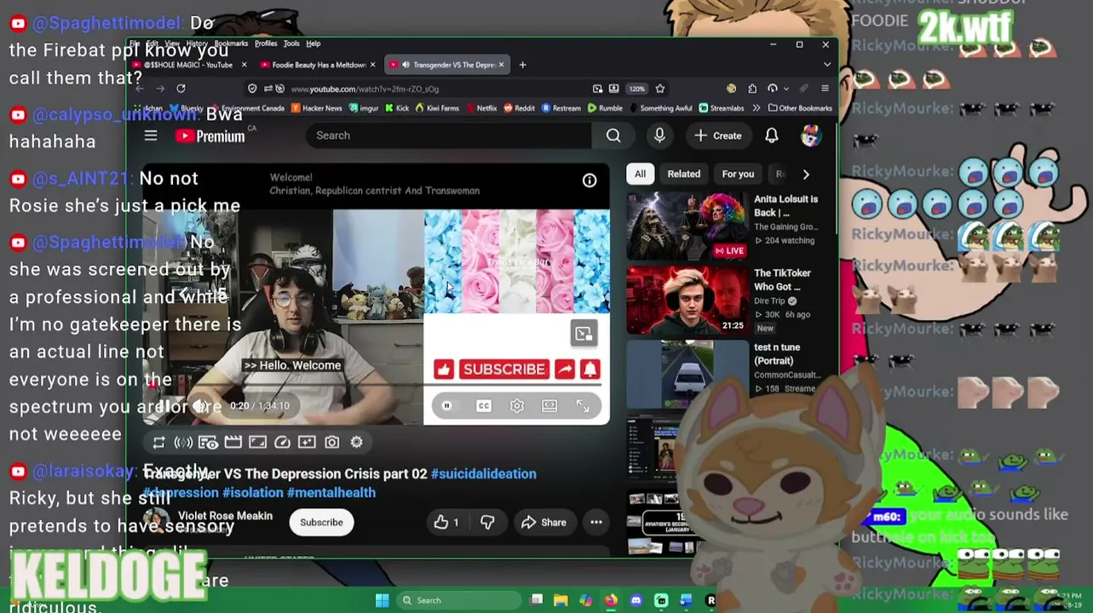This screenshot has height=613, width=1093.
Task: Start voice search with the microphone
Action: point(659,135)
